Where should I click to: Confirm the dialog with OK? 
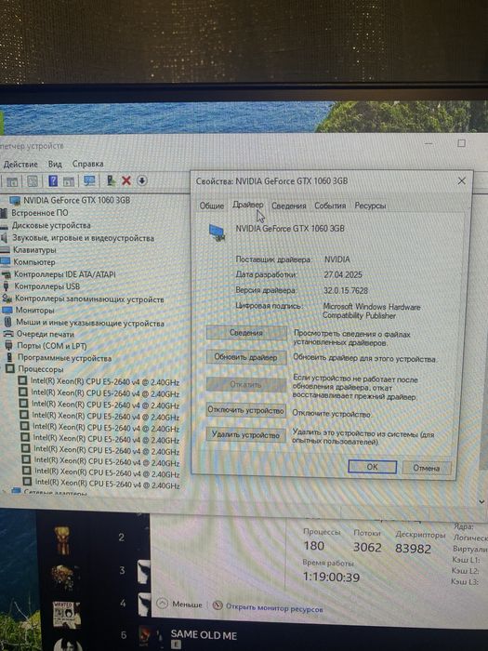[372, 467]
